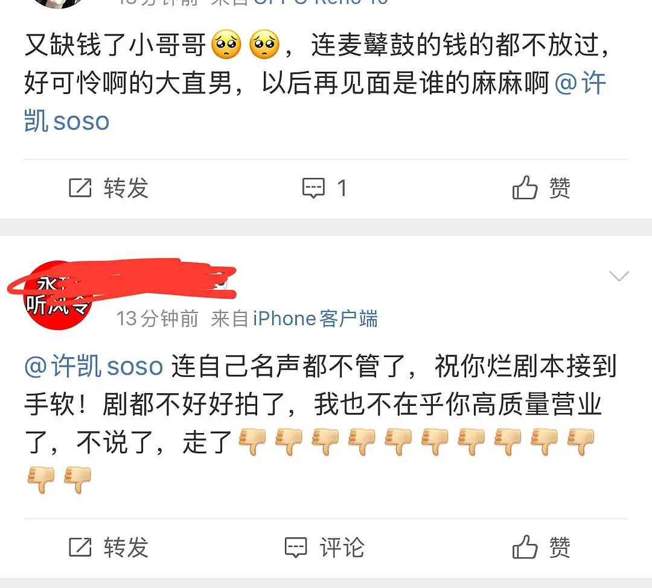Tap the 评论 label under the second post
Viewport: 652px width, 588px height.
[342, 548]
